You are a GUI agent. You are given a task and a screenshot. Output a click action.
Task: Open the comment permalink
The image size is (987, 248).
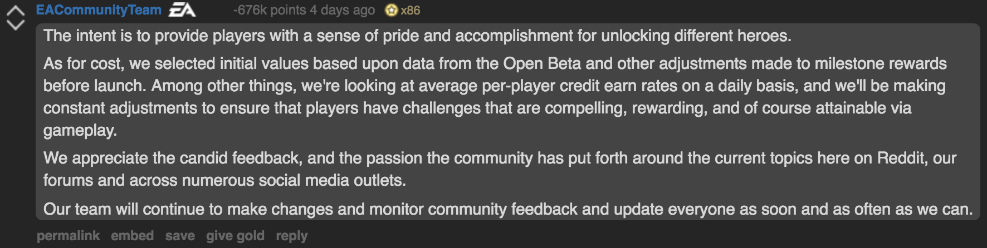[68, 236]
